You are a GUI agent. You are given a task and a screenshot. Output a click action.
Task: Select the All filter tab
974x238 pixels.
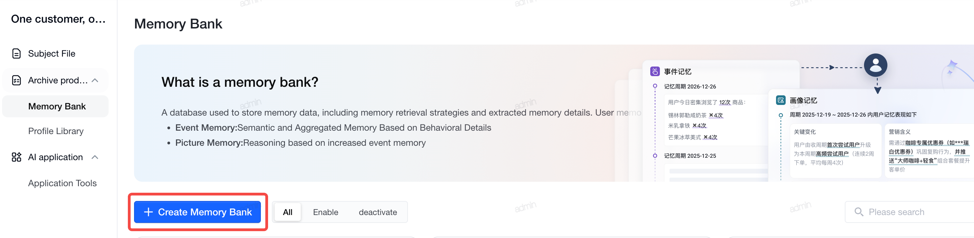287,212
